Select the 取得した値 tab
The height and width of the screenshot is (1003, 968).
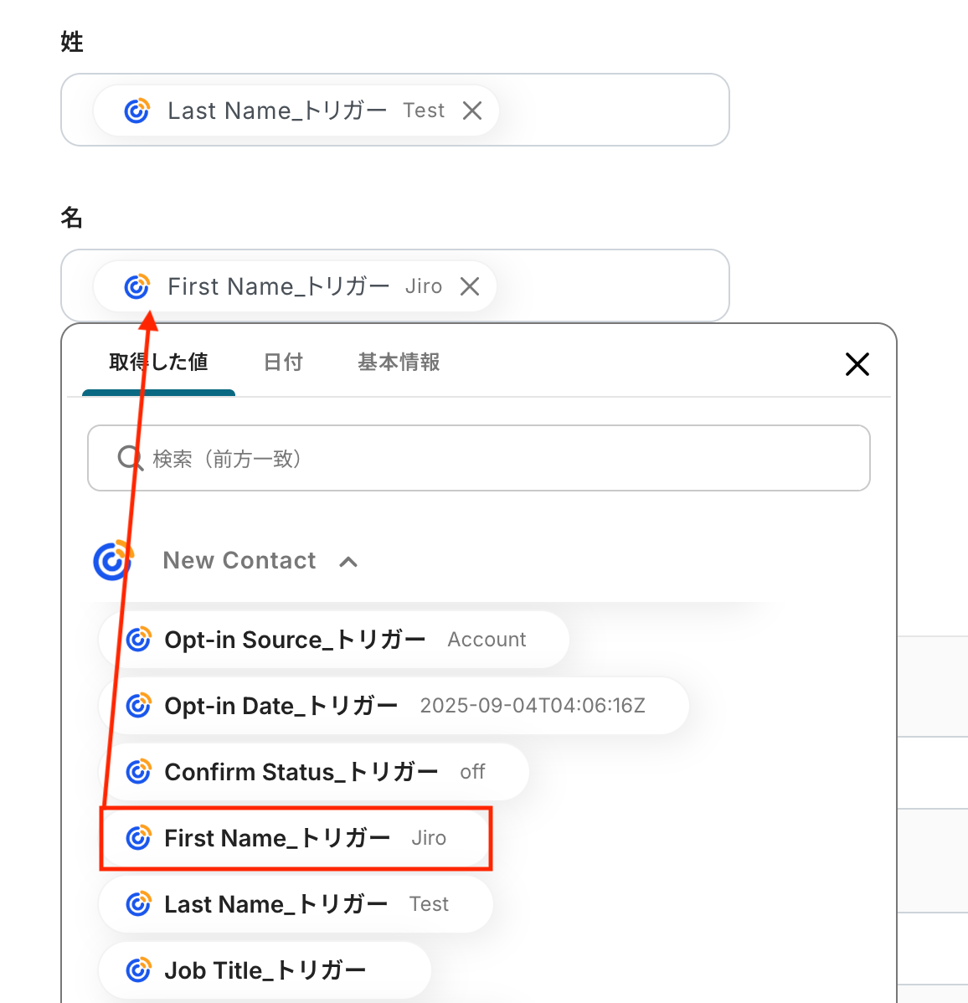click(158, 362)
